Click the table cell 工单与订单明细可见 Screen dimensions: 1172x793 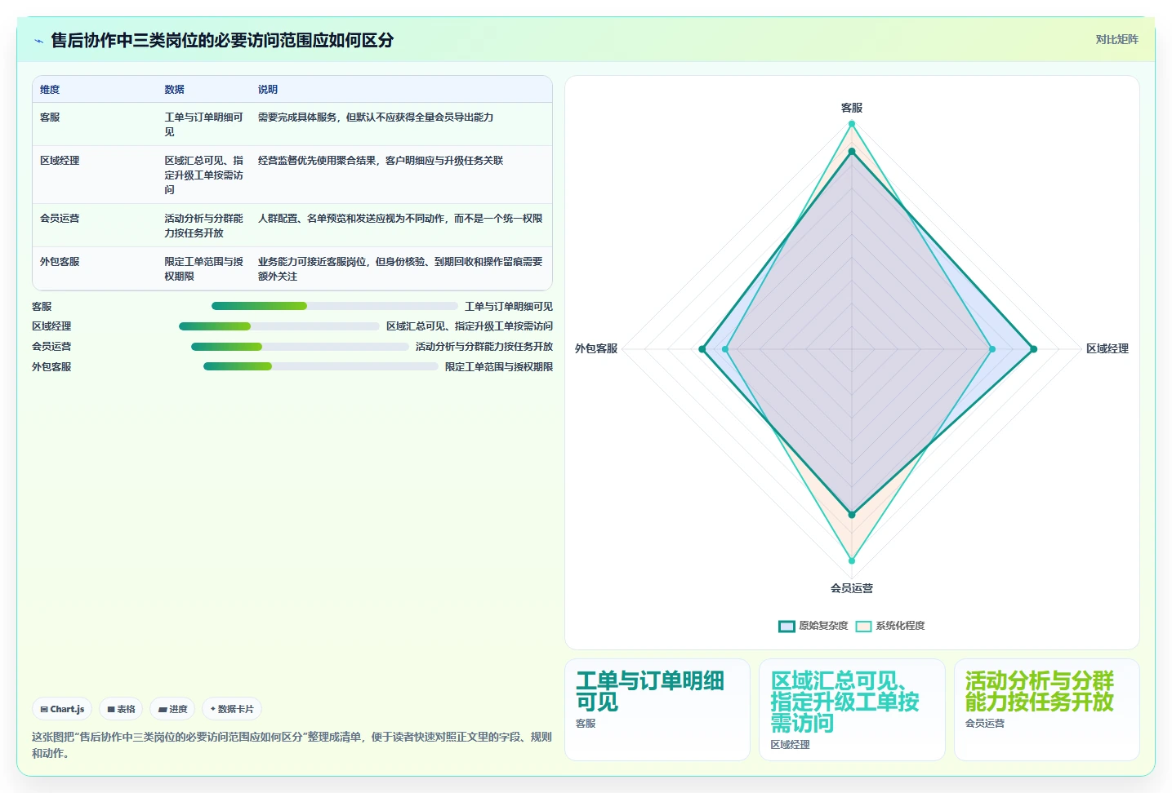coord(204,125)
